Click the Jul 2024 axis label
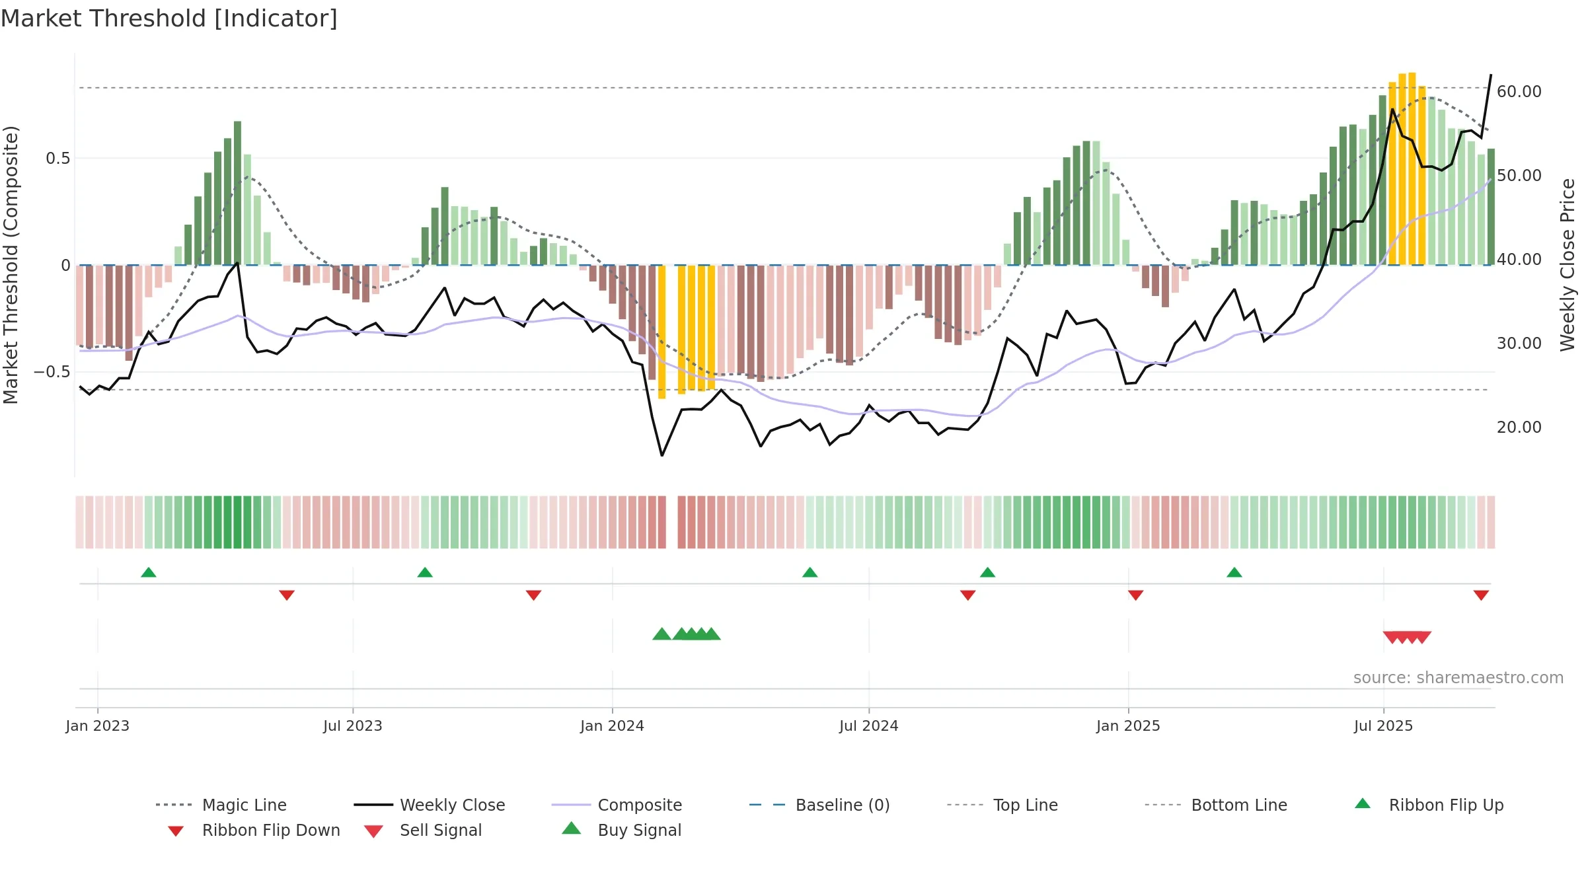 869,725
